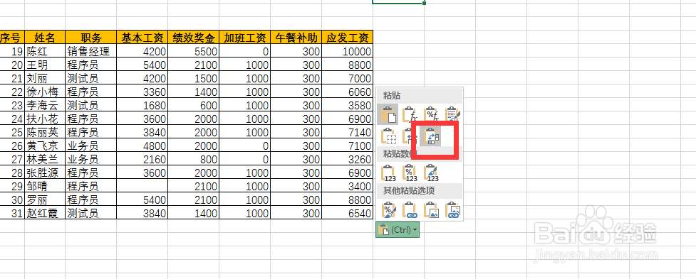
Task: Paste as Picture icon
Action: 432,209
